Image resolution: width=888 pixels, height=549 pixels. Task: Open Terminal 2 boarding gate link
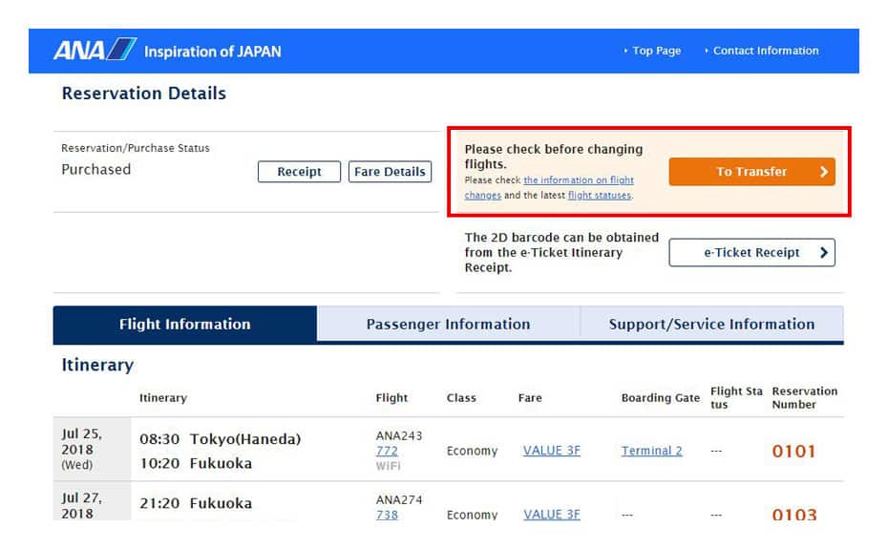tap(651, 451)
